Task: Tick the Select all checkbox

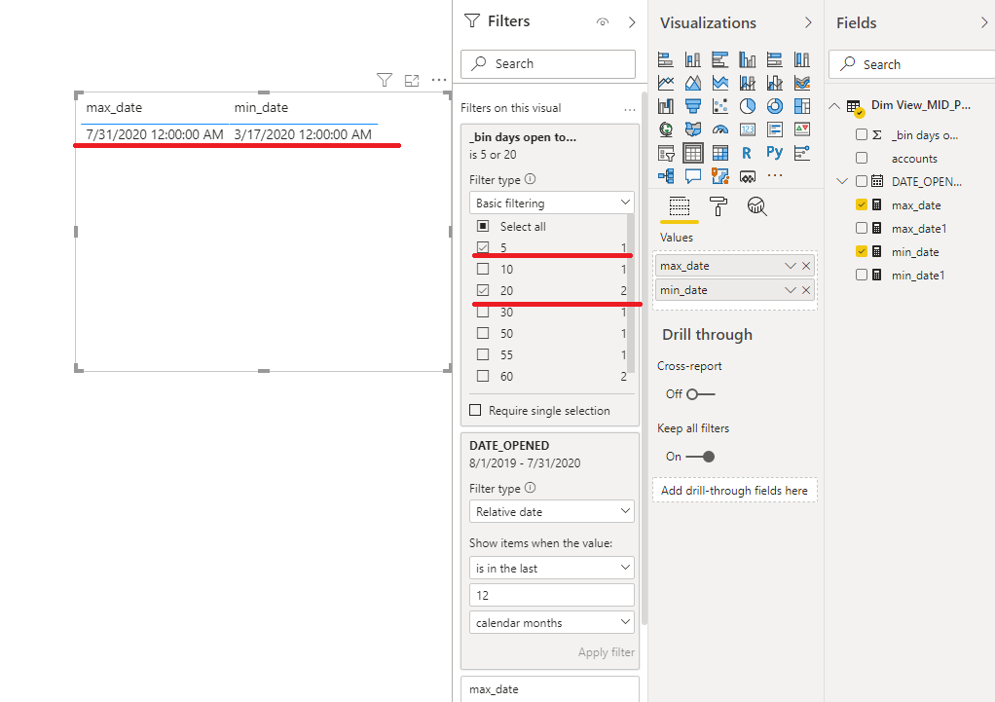Action: (483, 226)
